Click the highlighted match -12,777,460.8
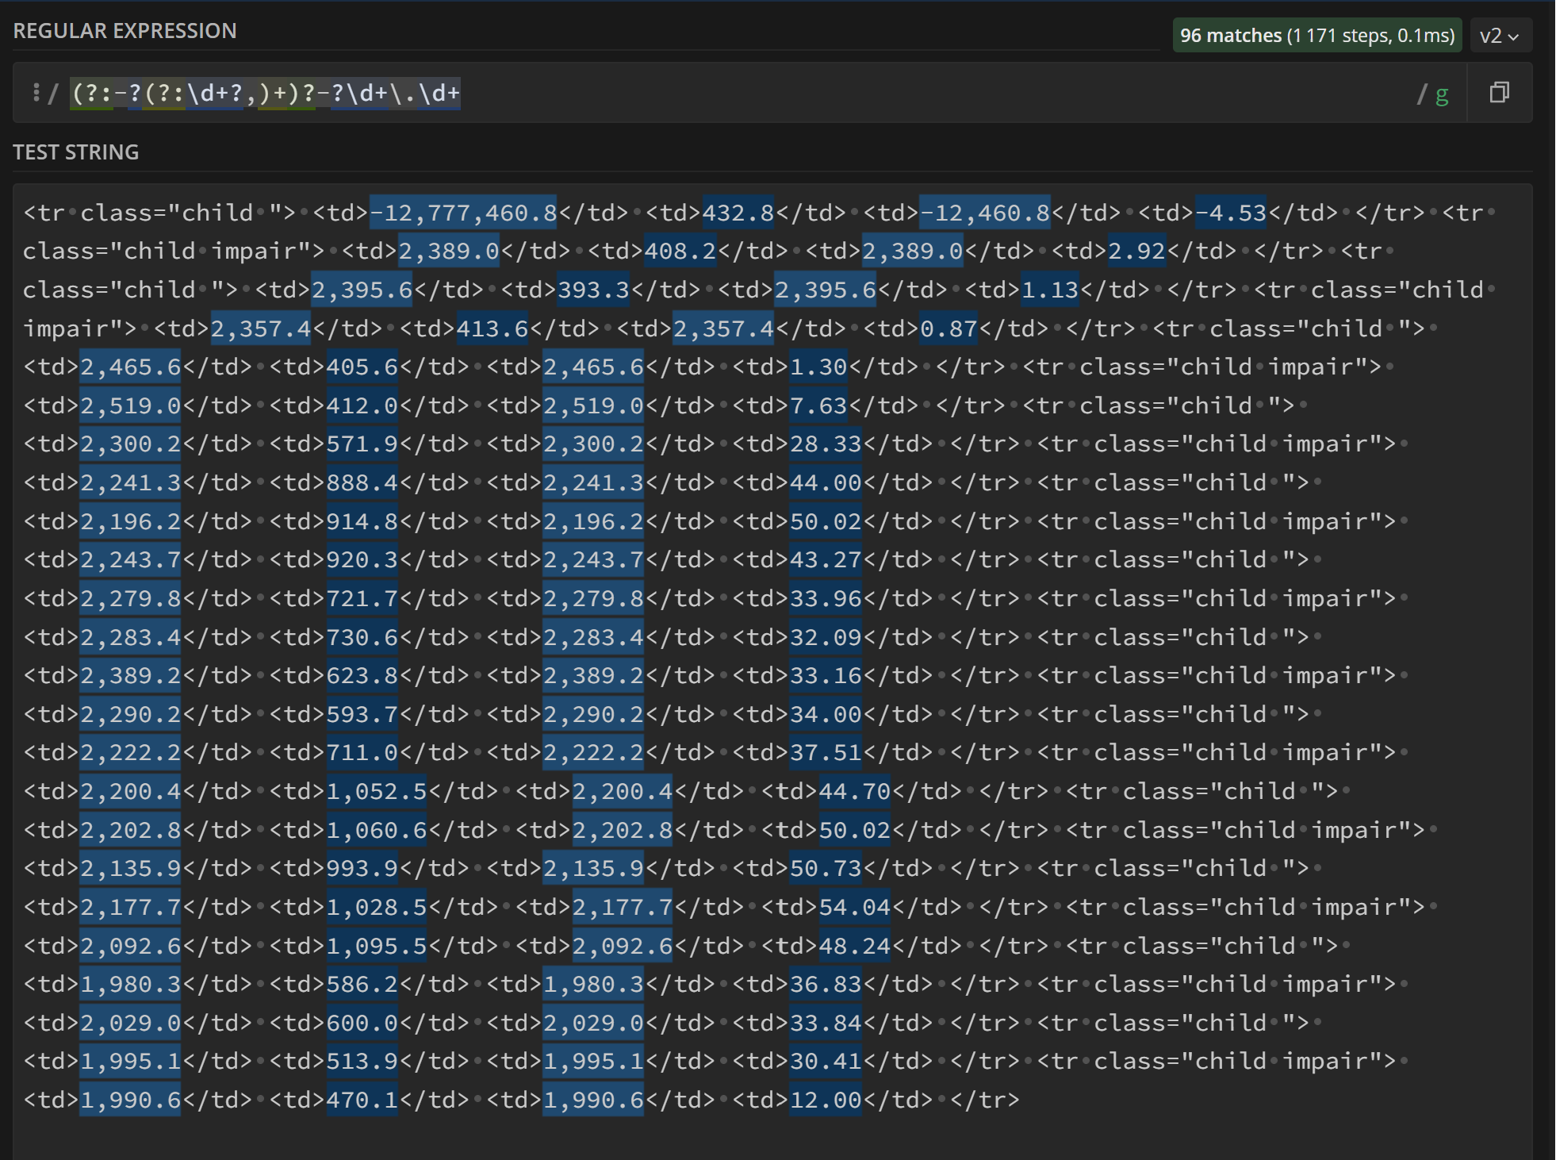 (x=463, y=213)
